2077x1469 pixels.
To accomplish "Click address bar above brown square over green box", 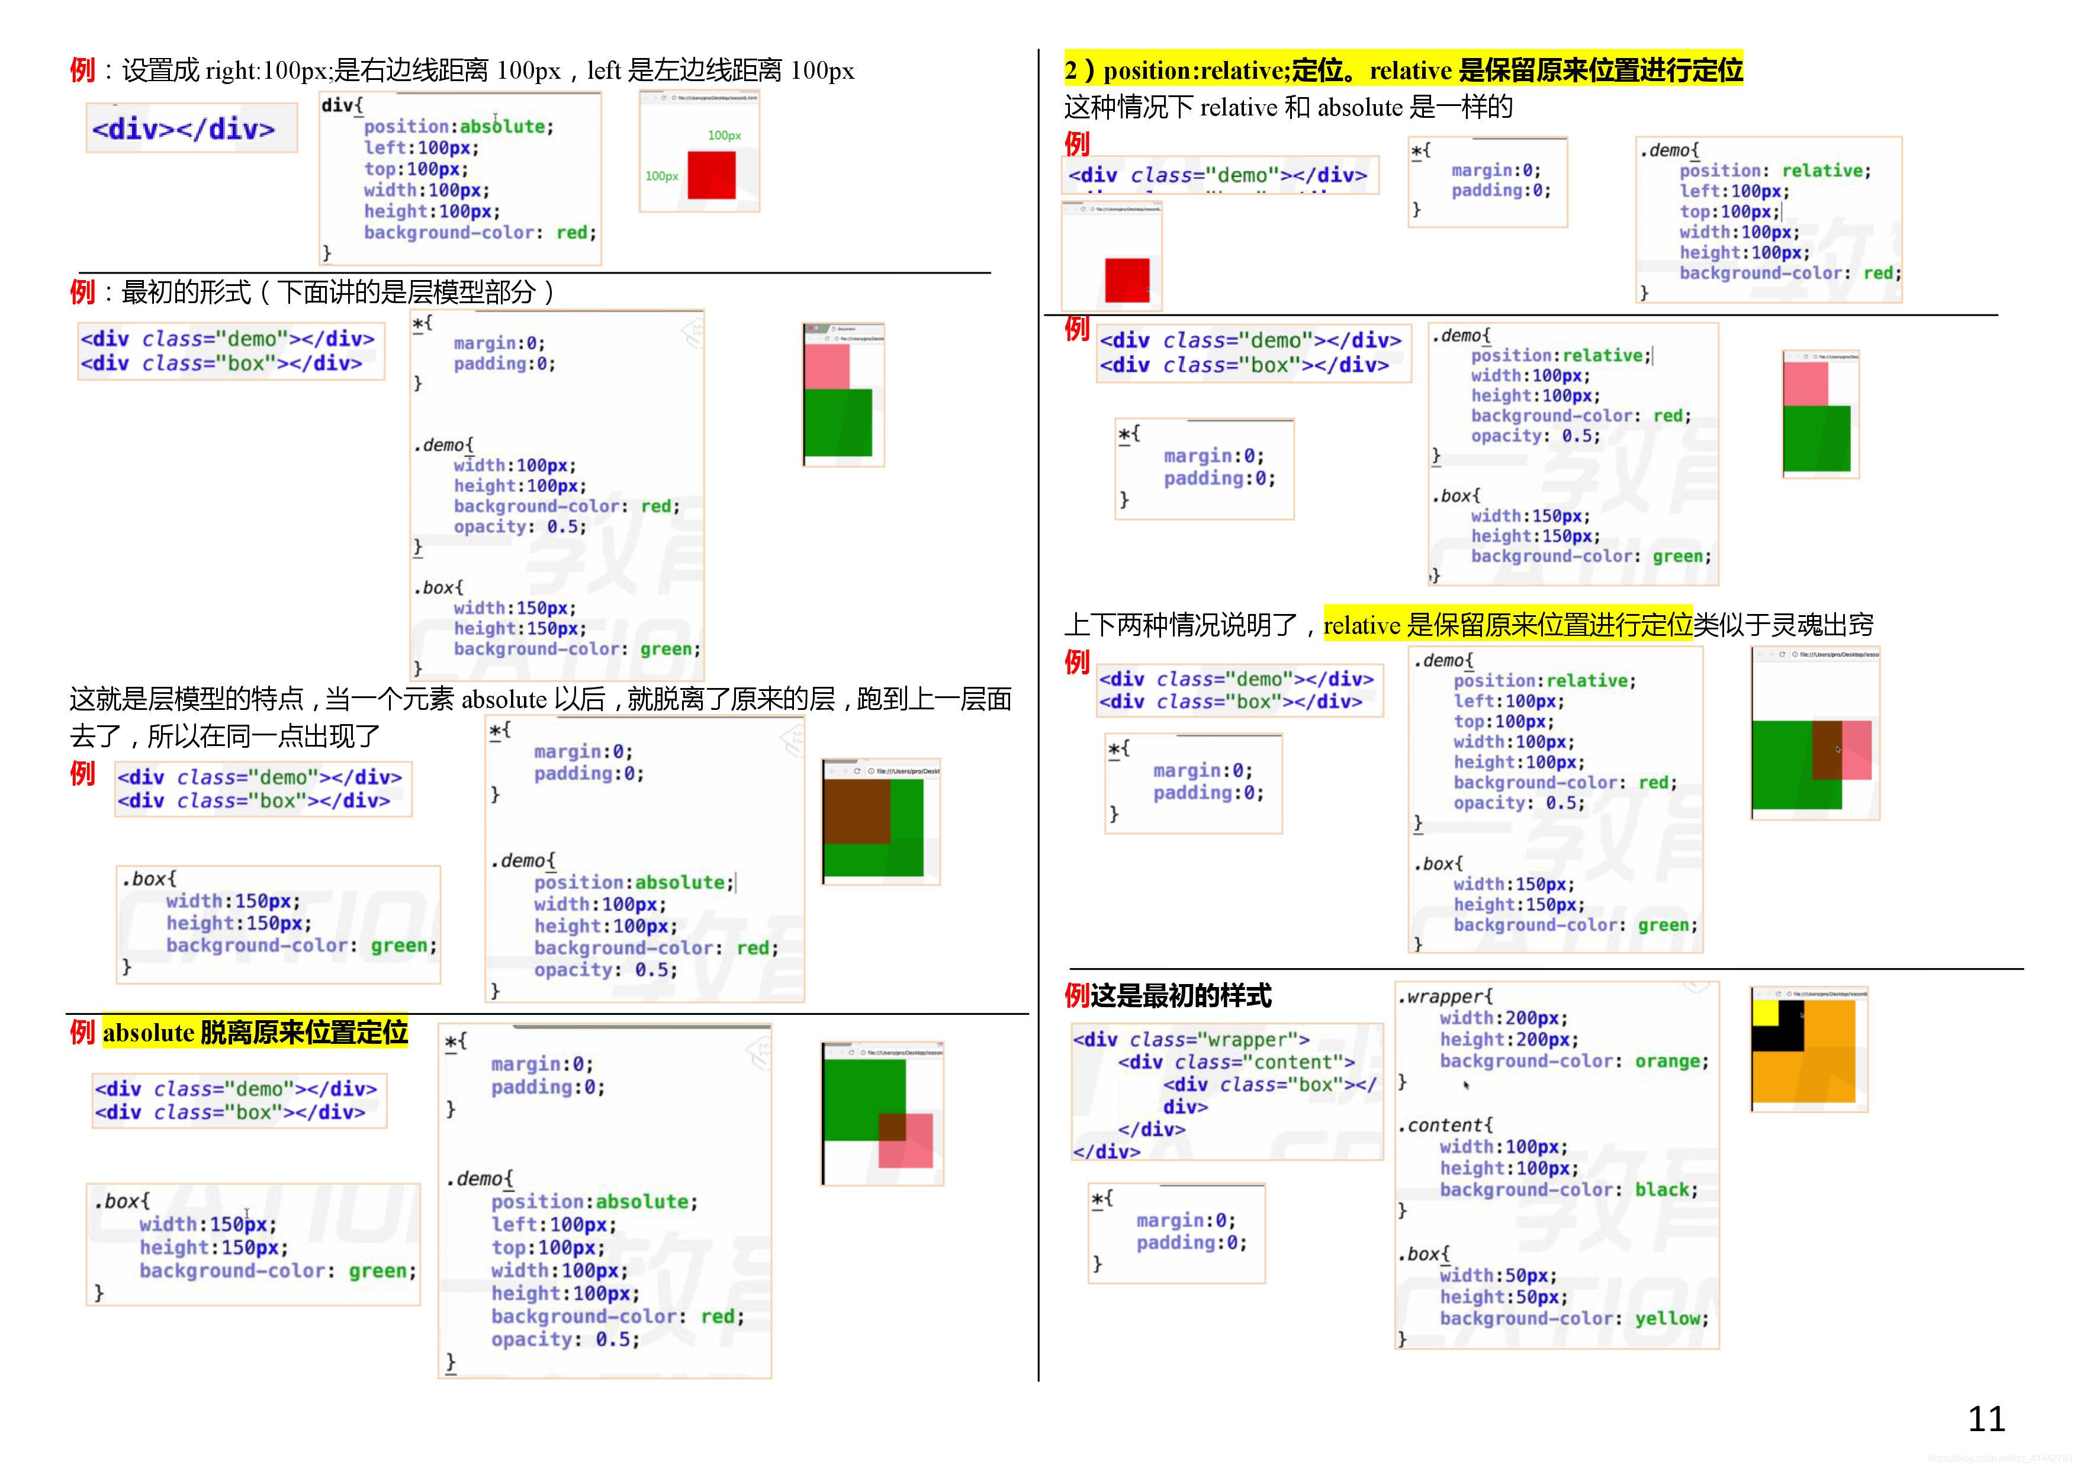I will [907, 772].
